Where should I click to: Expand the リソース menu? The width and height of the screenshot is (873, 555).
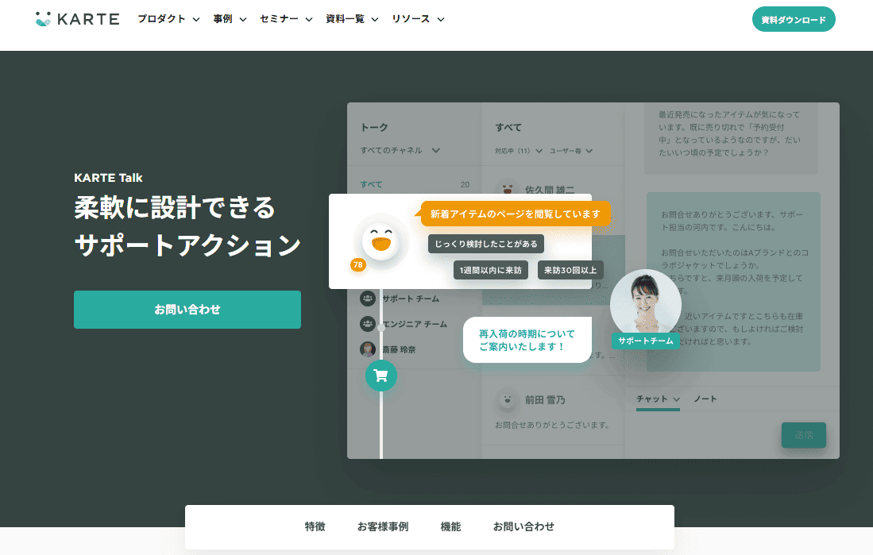click(x=418, y=19)
